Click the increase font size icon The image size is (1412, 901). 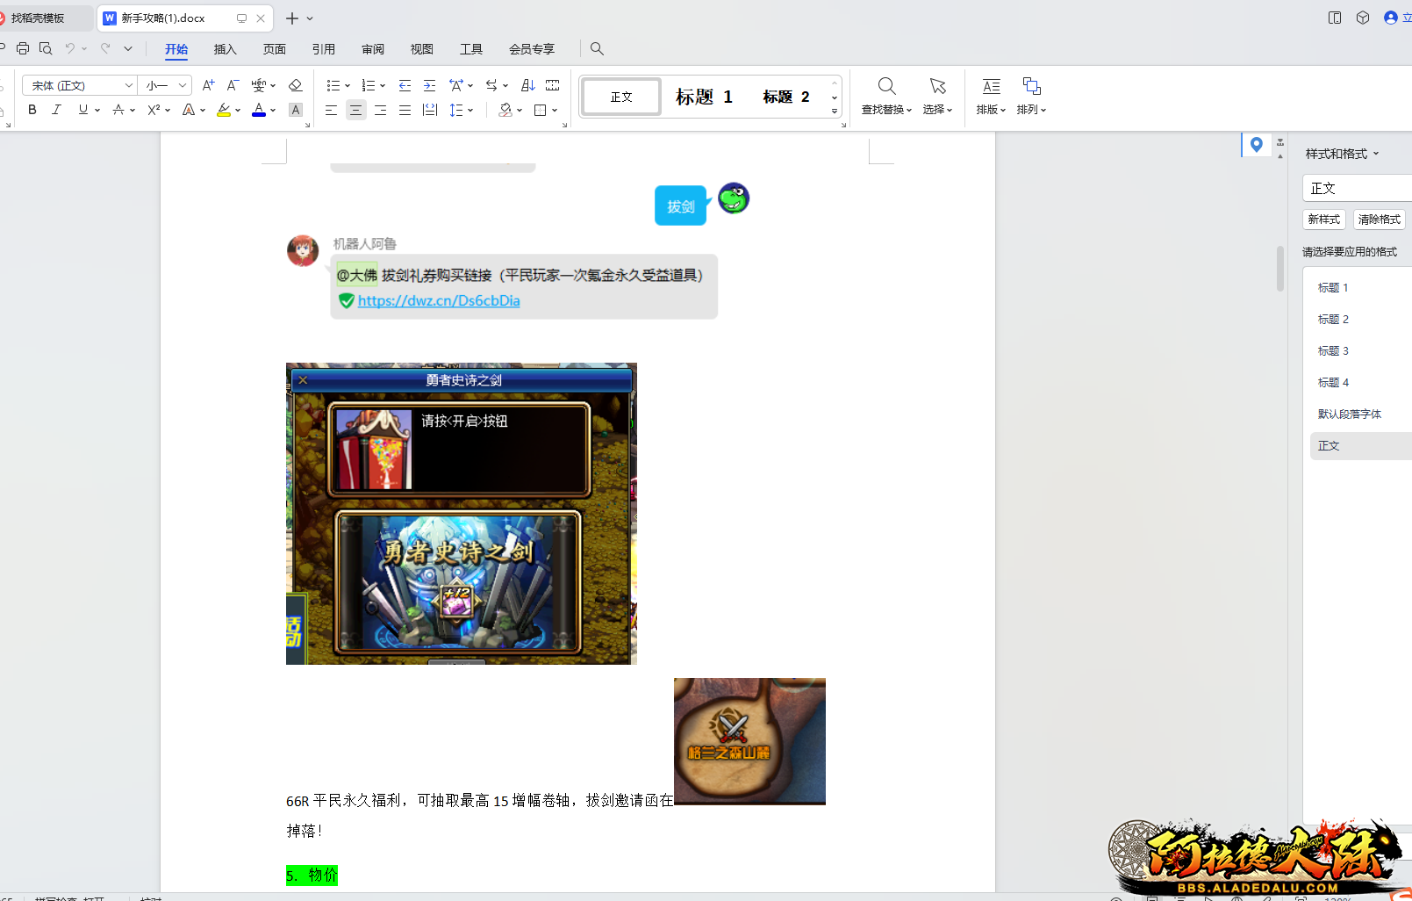[208, 85]
